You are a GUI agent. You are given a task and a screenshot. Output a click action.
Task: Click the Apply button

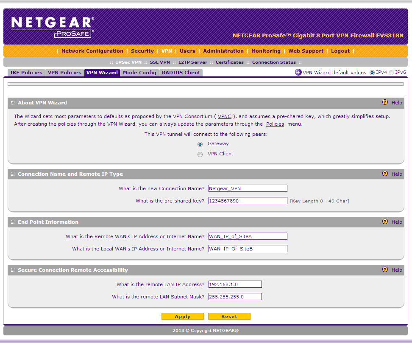[183, 316]
